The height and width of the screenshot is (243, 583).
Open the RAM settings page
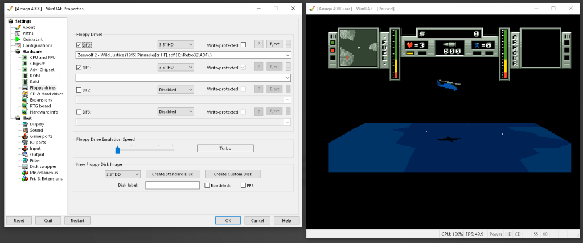point(34,82)
